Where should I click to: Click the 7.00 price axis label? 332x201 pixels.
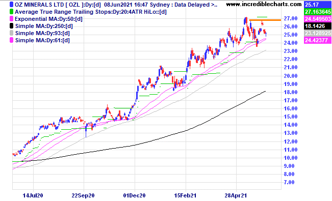point(289,182)
